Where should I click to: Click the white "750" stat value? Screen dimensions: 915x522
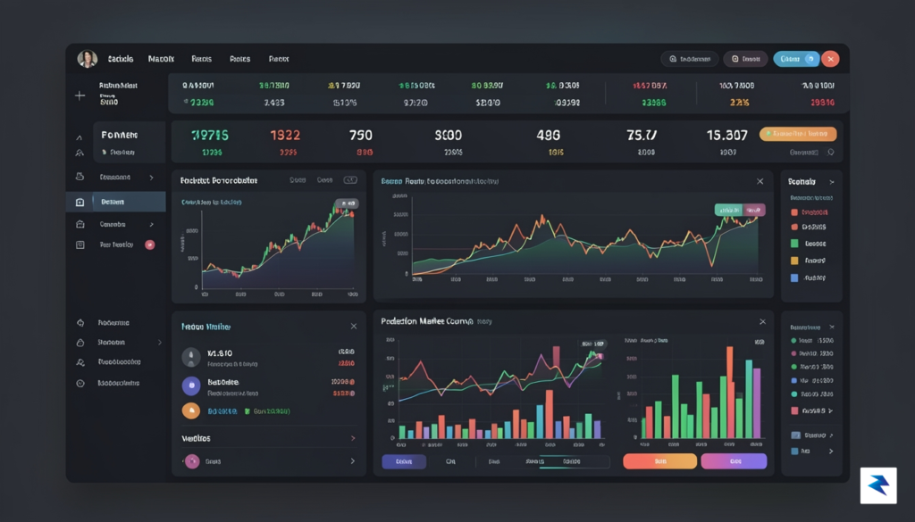[x=361, y=135]
